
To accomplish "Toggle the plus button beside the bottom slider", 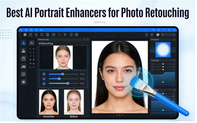I will pyautogui.click(x=44, y=83).
